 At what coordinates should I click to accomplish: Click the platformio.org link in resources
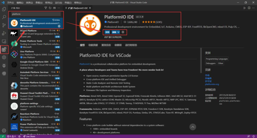pyautogui.click(x=212, y=84)
